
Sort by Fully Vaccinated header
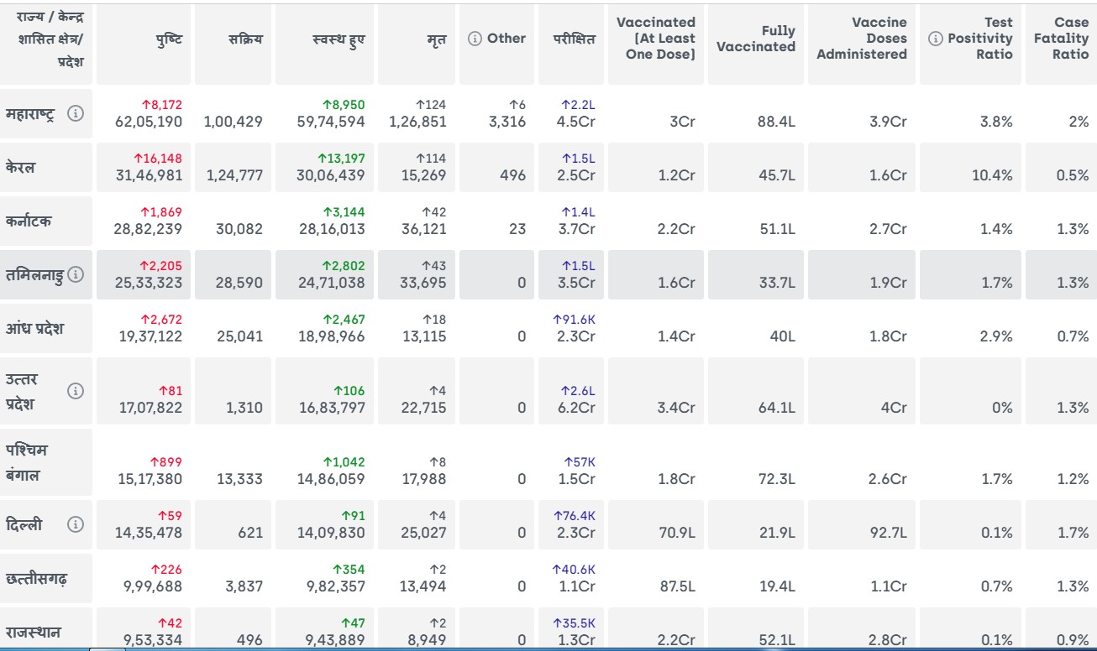click(x=755, y=39)
